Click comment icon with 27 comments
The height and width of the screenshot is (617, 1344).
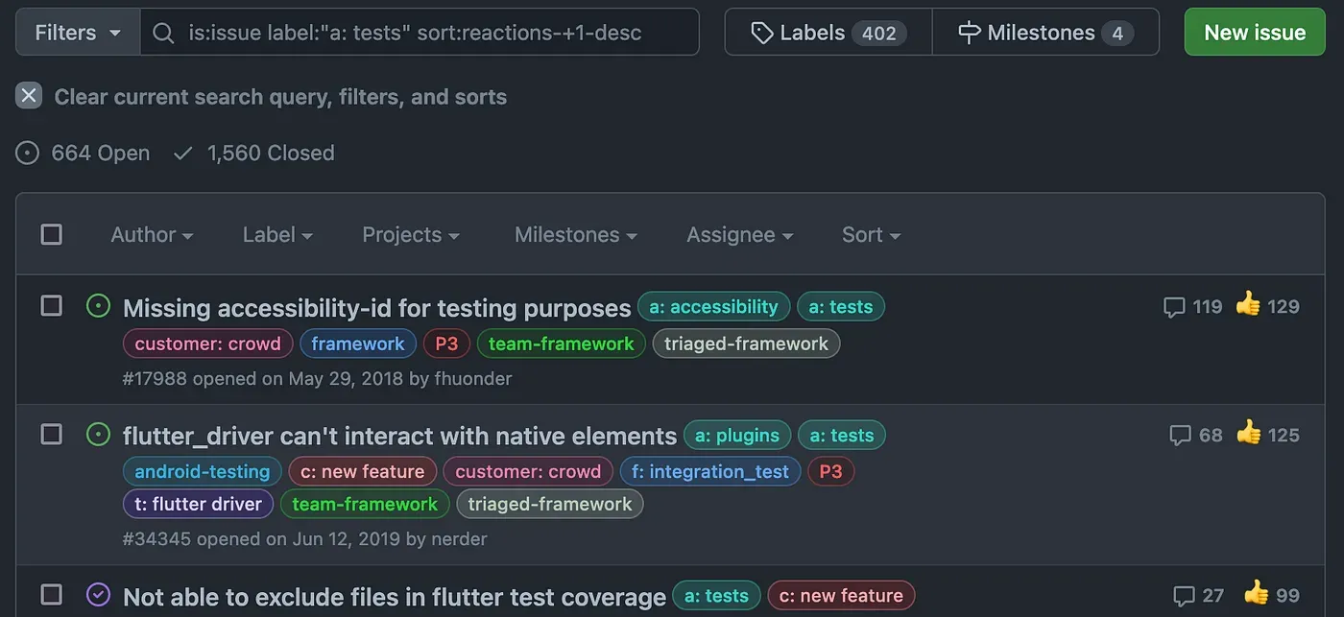[x=1185, y=595]
